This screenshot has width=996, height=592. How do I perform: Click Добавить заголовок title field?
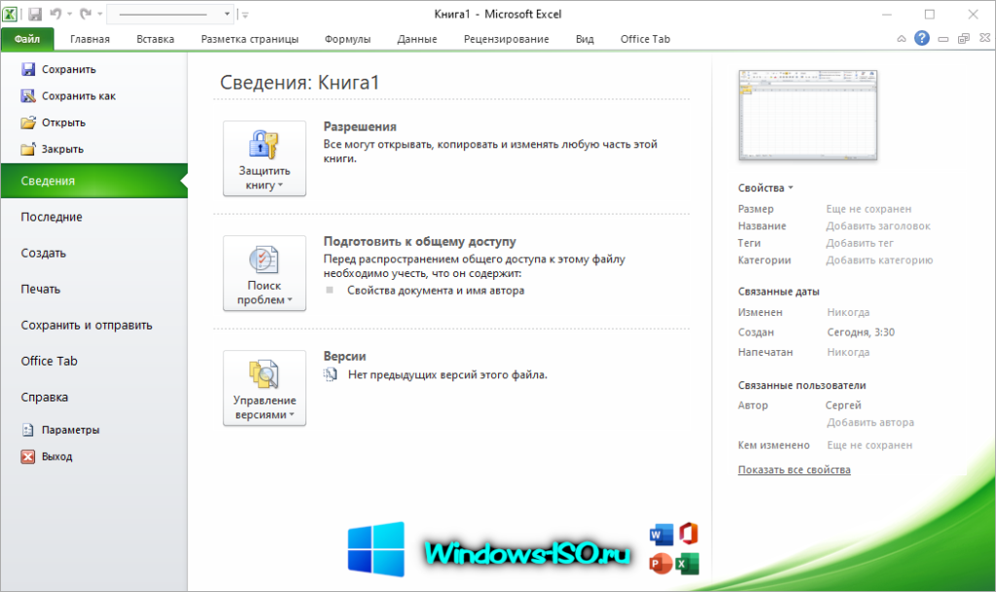click(x=878, y=226)
